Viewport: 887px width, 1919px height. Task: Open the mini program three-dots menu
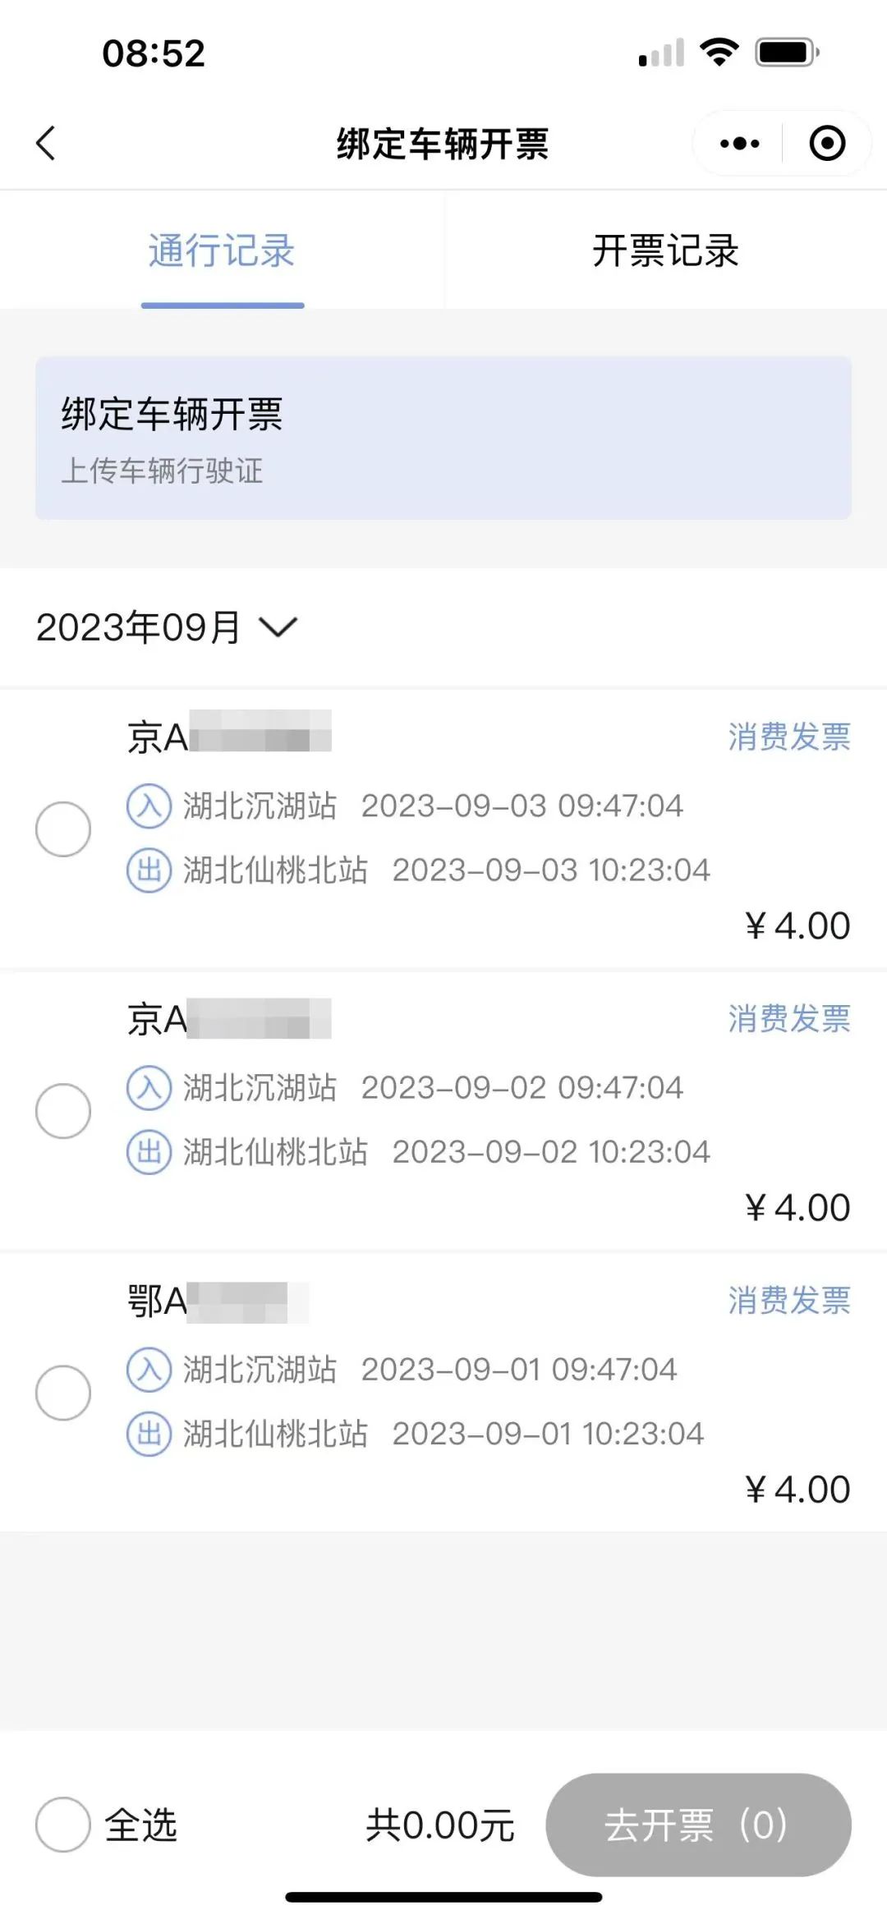point(739,144)
